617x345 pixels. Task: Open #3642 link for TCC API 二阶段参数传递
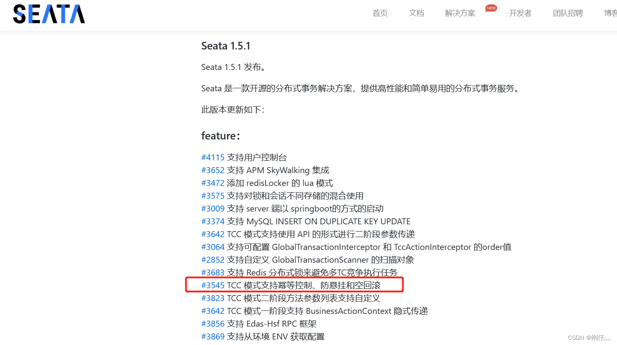pos(213,234)
